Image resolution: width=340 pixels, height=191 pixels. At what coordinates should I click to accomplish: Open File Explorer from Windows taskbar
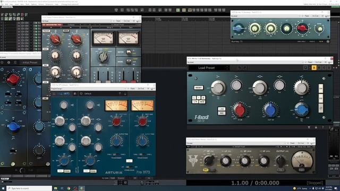56,188
